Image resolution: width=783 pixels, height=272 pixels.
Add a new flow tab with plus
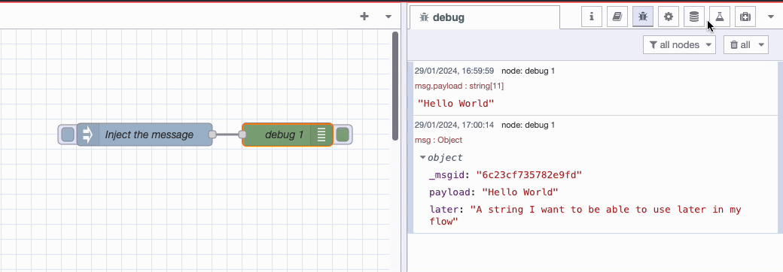[364, 17]
